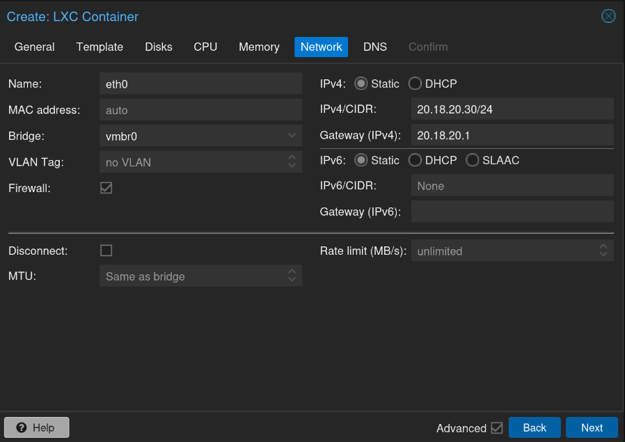Enable the Disconnect checkbox

coord(106,251)
